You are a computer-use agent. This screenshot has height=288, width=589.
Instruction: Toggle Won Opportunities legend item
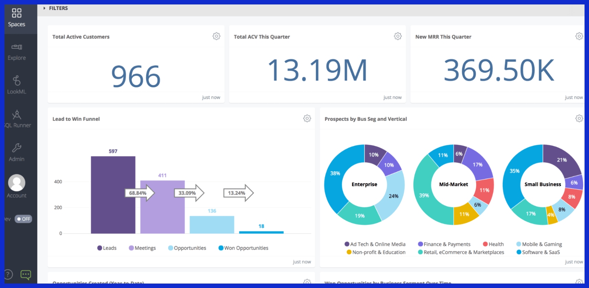(243, 248)
